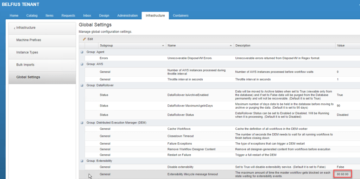Go back via Infrastructure chevron

click(x=14, y=28)
